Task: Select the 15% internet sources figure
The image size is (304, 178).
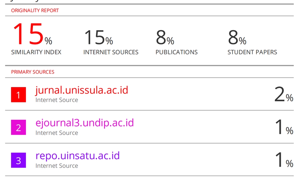Action: click(98, 37)
